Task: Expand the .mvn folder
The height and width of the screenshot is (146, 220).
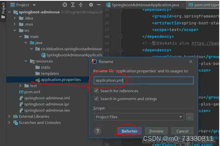Action: [15, 24]
